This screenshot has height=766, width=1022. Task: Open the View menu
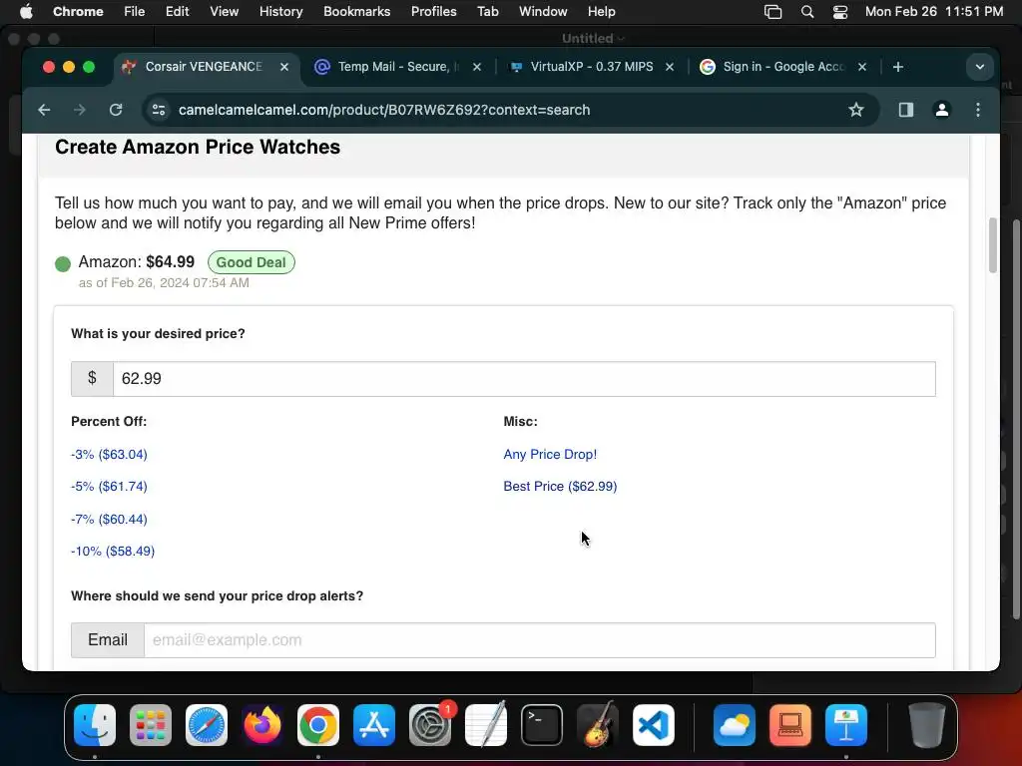coord(225,12)
